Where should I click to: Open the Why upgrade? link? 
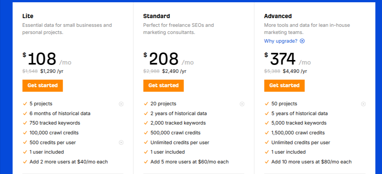pyautogui.click(x=281, y=41)
